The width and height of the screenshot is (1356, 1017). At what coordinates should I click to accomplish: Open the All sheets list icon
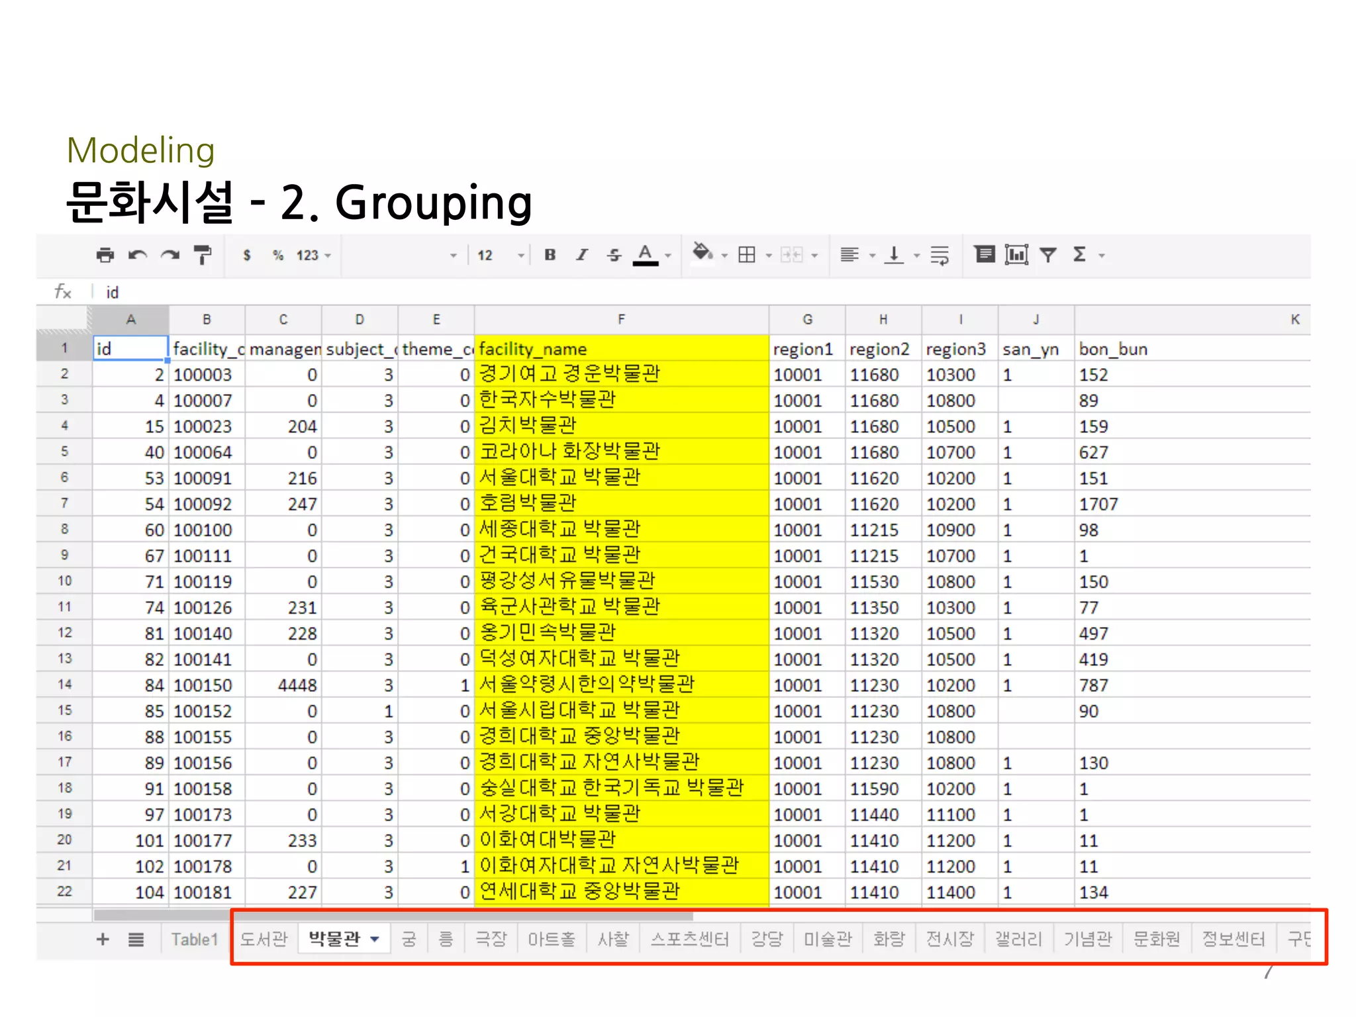[136, 939]
